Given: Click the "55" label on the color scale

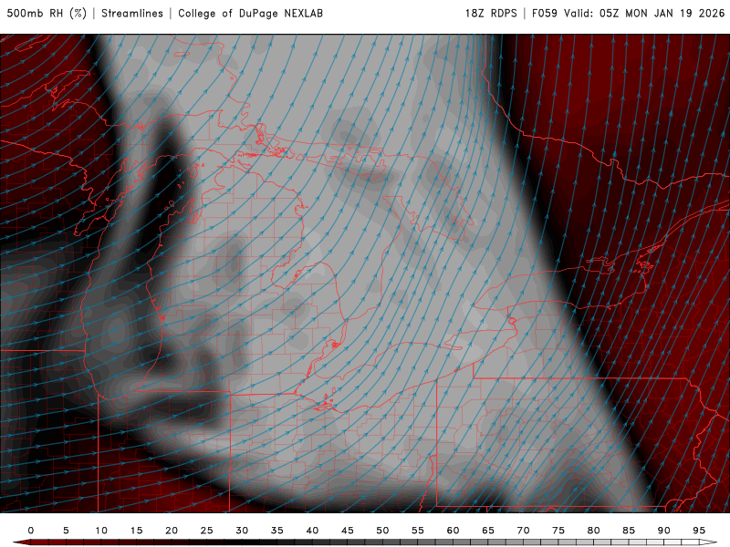Looking at the screenshot, I should click(x=418, y=531).
